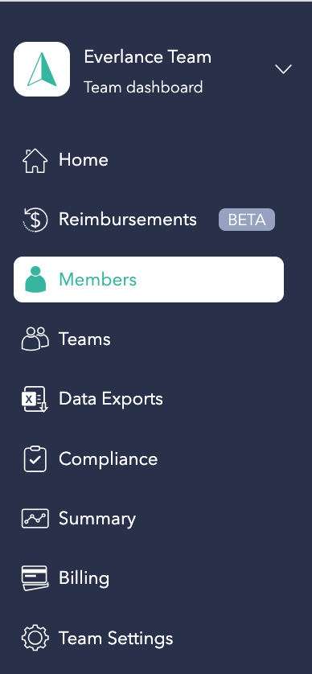
Task: Click the Members person icon
Action: [x=35, y=279]
